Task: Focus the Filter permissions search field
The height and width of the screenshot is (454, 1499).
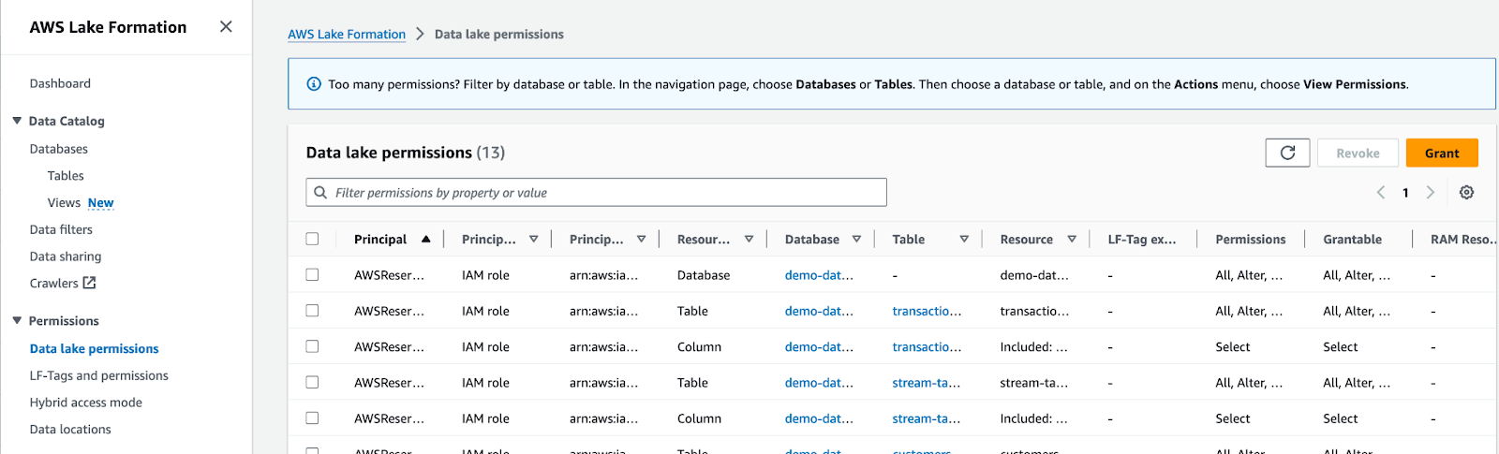Action: (x=596, y=192)
